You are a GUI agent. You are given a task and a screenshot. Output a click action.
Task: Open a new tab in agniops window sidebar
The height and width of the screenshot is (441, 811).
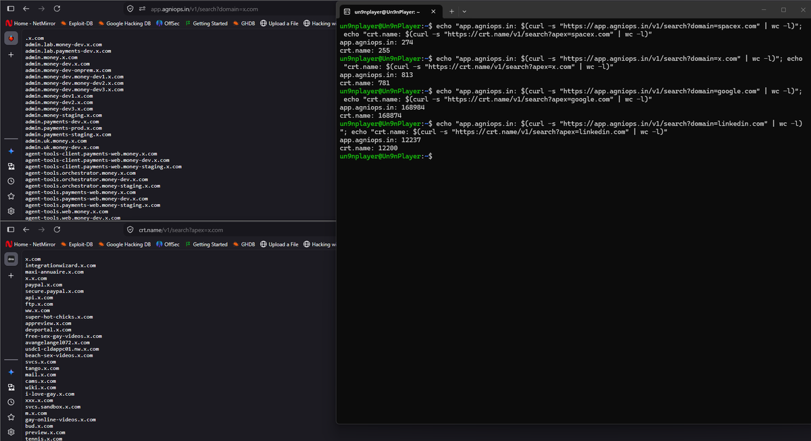coord(11,54)
